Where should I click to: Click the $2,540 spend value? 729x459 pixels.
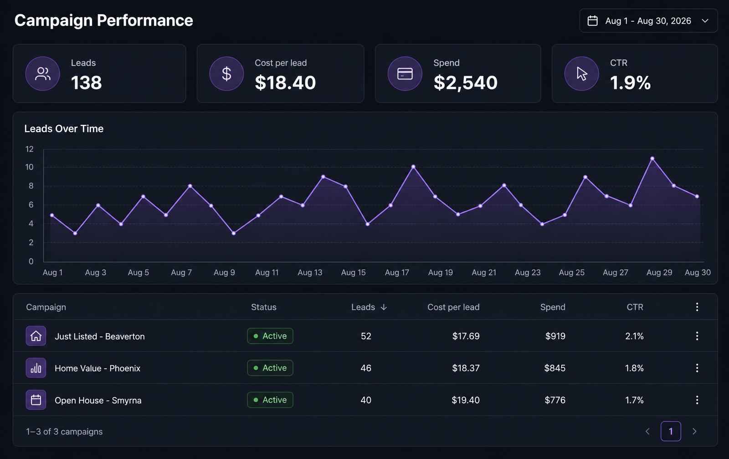(466, 83)
